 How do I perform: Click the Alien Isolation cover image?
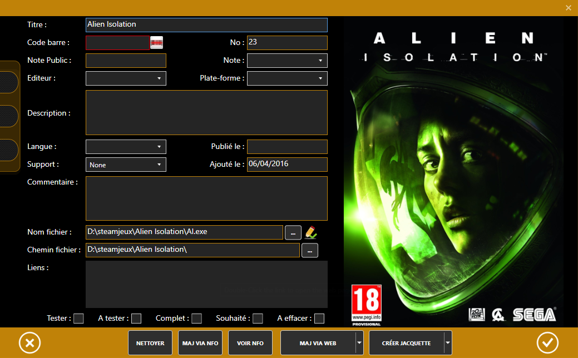[x=453, y=172]
